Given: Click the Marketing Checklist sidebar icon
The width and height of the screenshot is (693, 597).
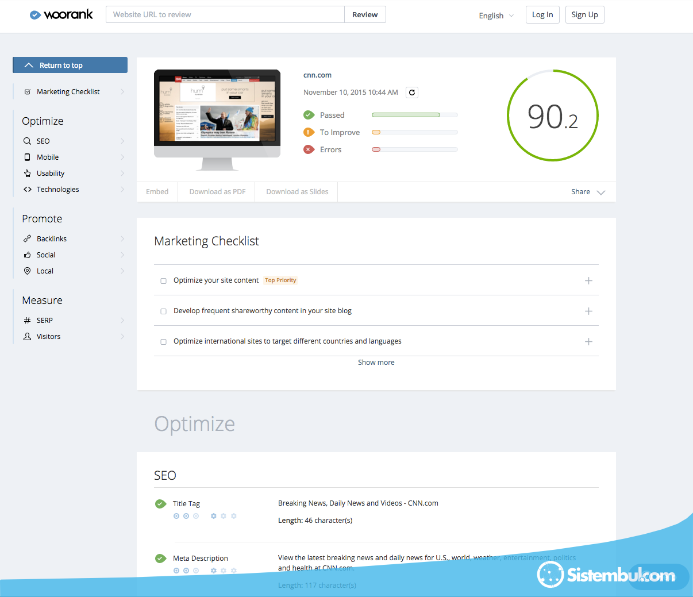Looking at the screenshot, I should coord(28,92).
